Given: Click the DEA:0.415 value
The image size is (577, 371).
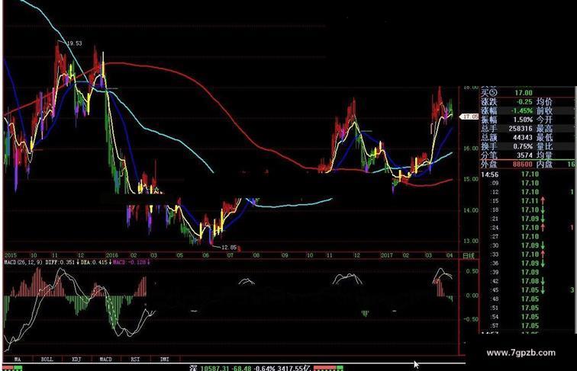Looking at the screenshot, I should pos(94,262).
